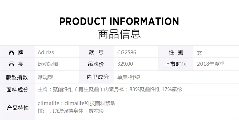Select the 商品信息 title text
The height and width of the screenshot is (120, 239).
[119, 34]
